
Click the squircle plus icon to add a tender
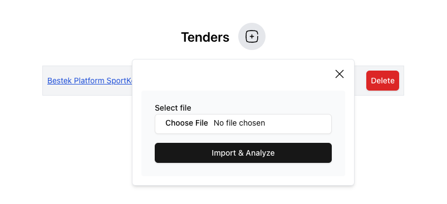coord(252,37)
